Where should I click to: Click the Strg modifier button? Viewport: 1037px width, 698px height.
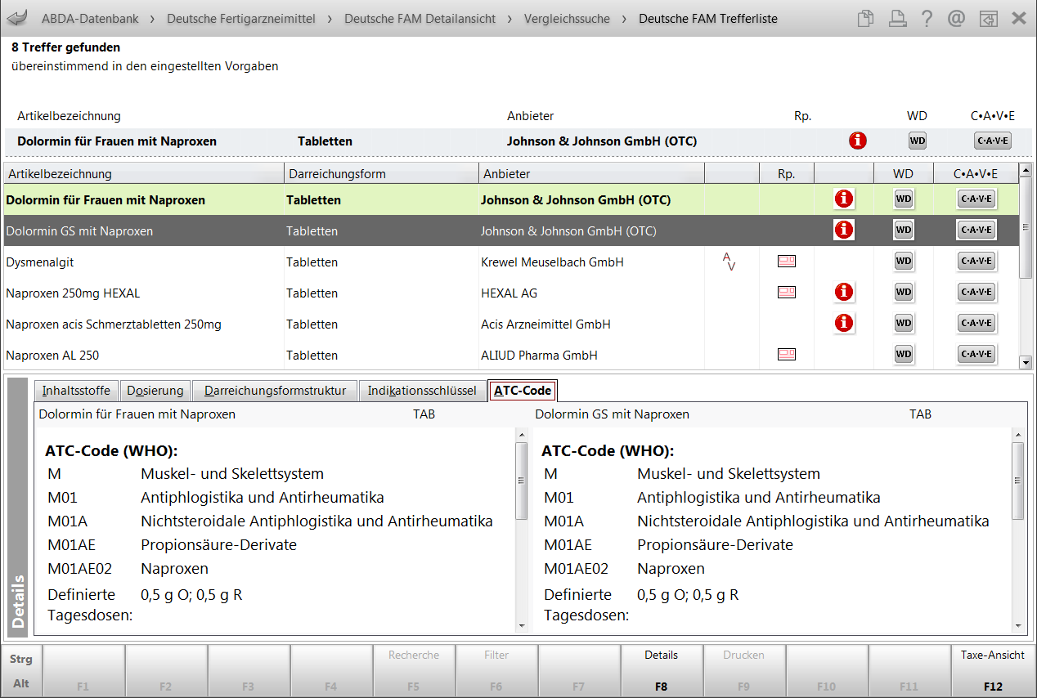click(21, 659)
